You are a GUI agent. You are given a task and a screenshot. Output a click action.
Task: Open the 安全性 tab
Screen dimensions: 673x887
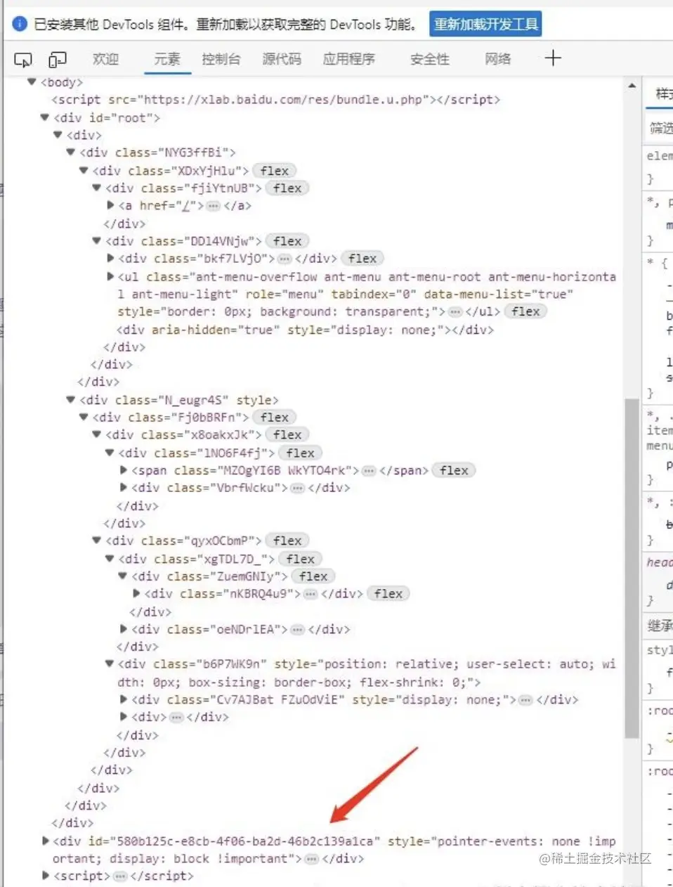pyautogui.click(x=430, y=59)
